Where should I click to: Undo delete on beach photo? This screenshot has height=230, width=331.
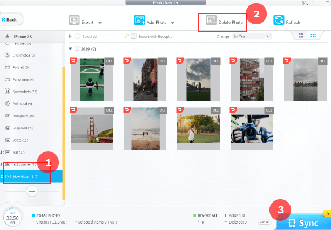(x=127, y=110)
